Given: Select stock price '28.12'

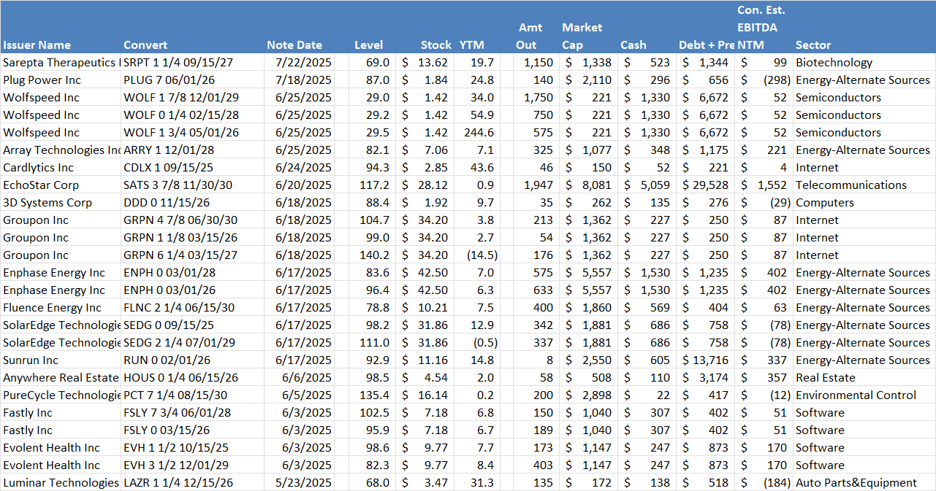Looking at the screenshot, I should [434, 185].
